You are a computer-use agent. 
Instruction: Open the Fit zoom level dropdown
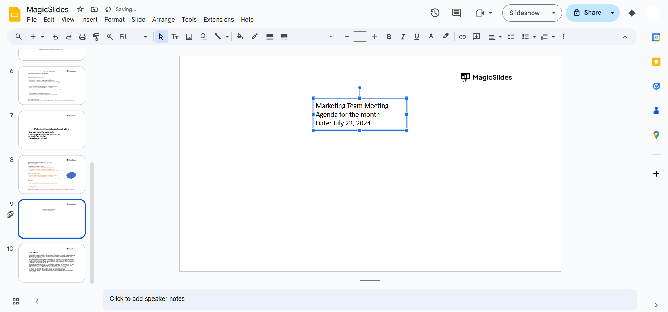pos(133,37)
